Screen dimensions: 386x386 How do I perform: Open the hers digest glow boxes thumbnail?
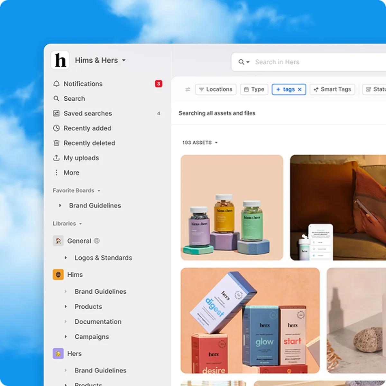click(x=250, y=321)
